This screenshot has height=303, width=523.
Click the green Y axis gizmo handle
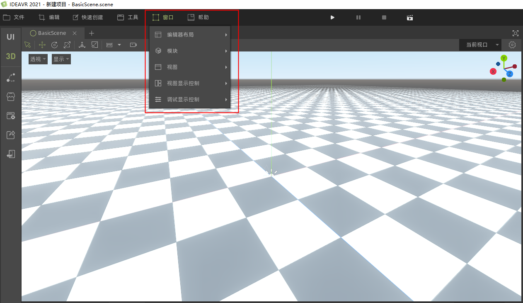coord(504,58)
